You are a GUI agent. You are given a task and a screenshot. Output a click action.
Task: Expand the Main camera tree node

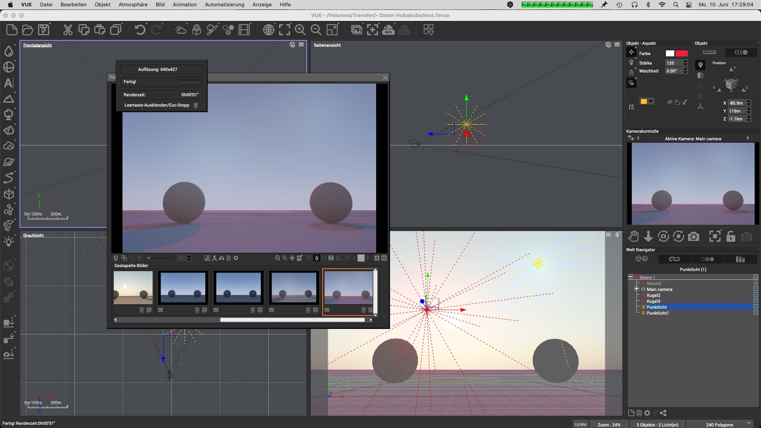637,289
